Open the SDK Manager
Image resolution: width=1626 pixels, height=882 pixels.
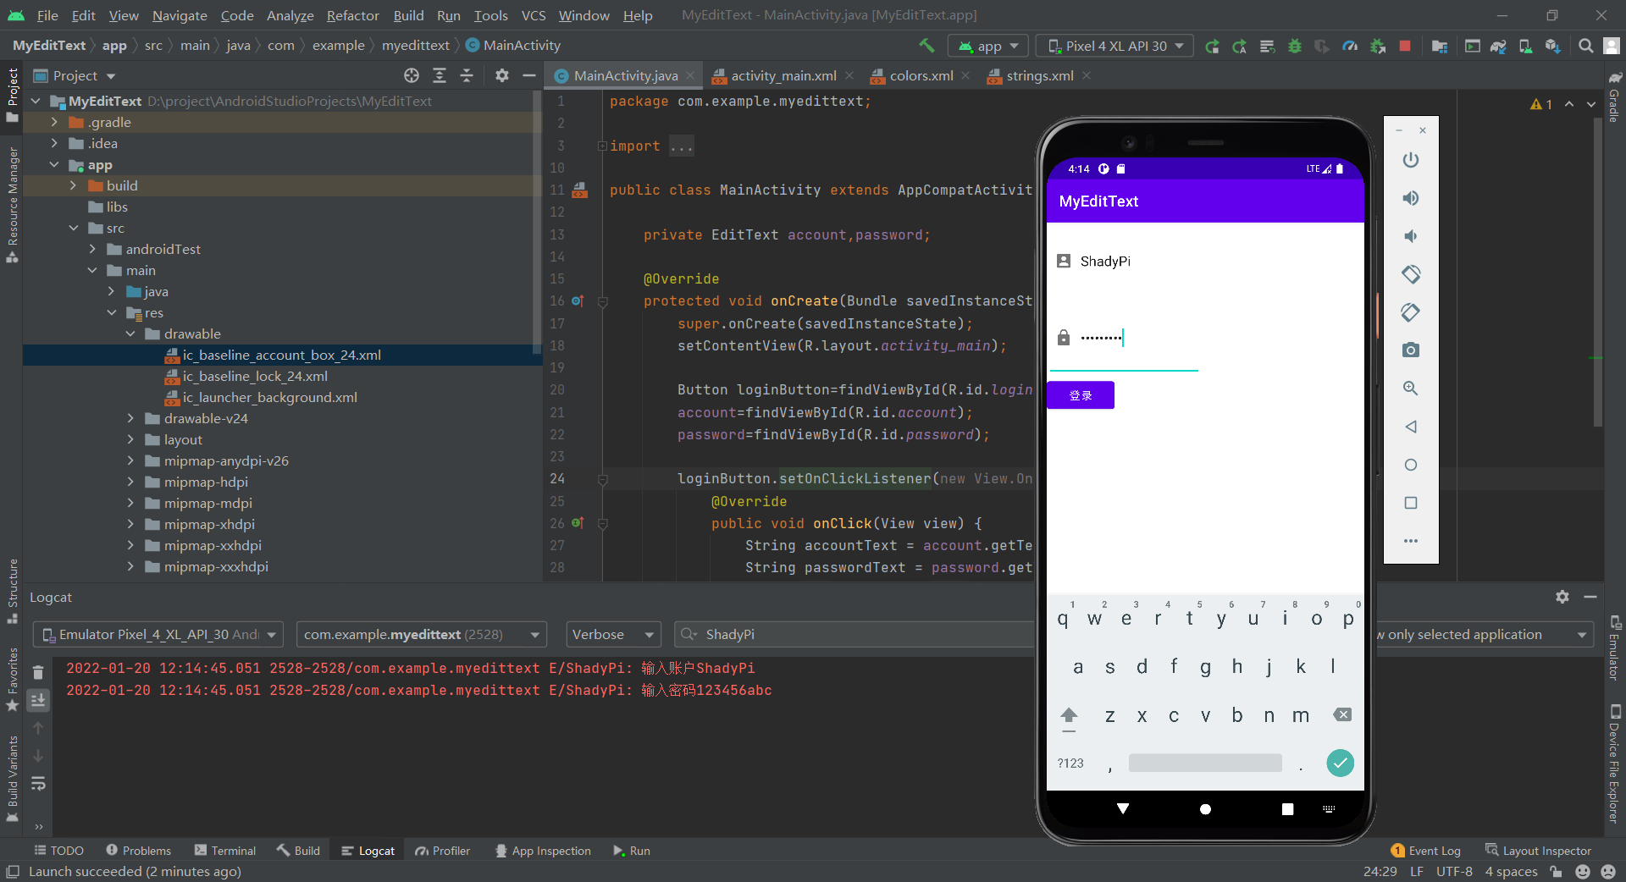[x=1552, y=46]
